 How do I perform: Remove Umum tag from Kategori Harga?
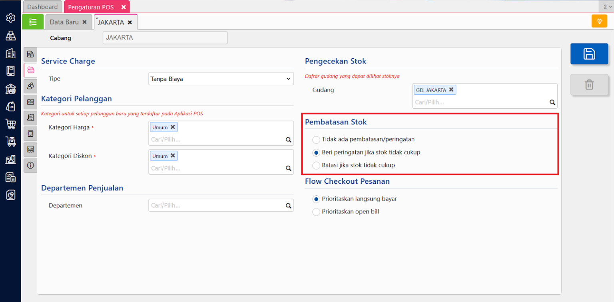(x=173, y=127)
